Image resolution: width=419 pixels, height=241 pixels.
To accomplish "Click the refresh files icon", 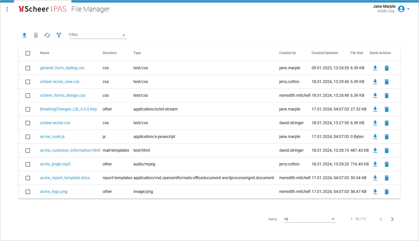I will coord(47,35).
